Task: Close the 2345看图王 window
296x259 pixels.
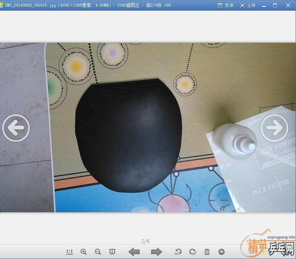Action: click(x=288, y=5)
